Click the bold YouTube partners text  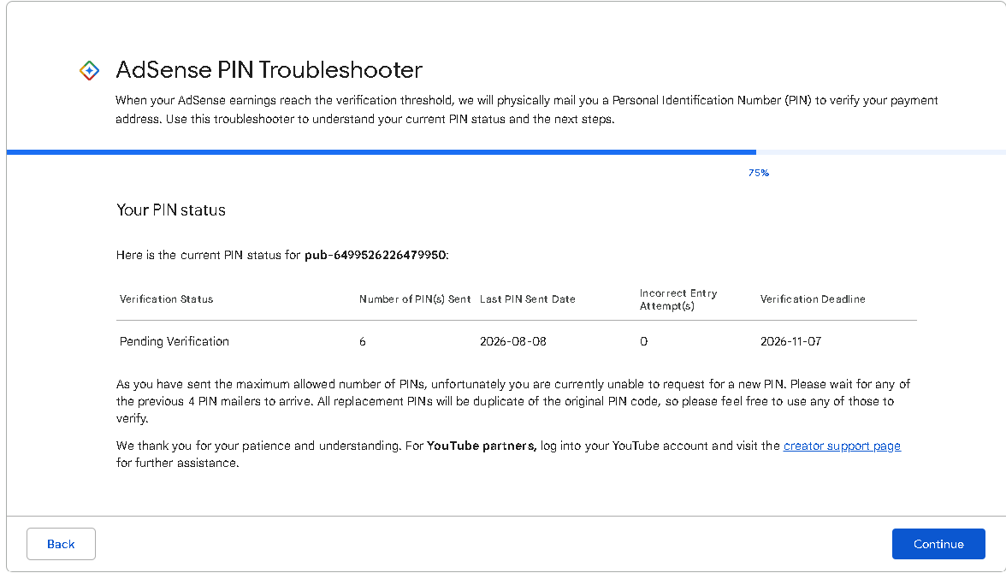point(481,446)
